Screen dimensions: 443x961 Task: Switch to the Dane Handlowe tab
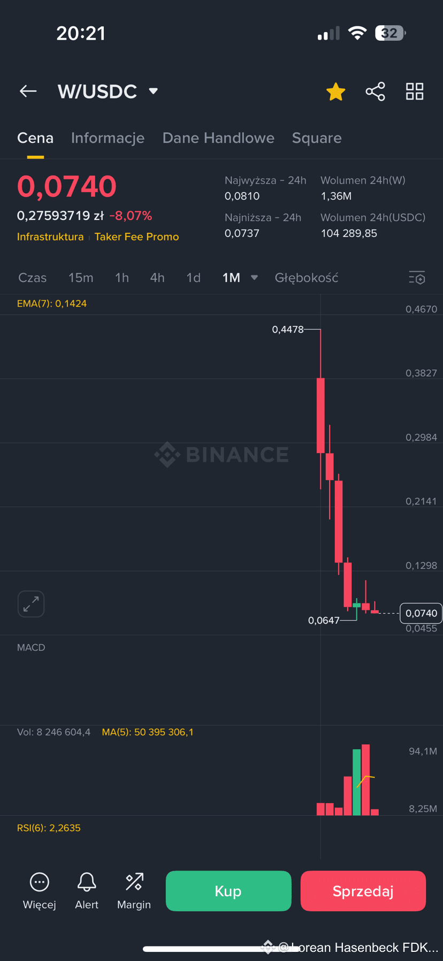pos(218,138)
